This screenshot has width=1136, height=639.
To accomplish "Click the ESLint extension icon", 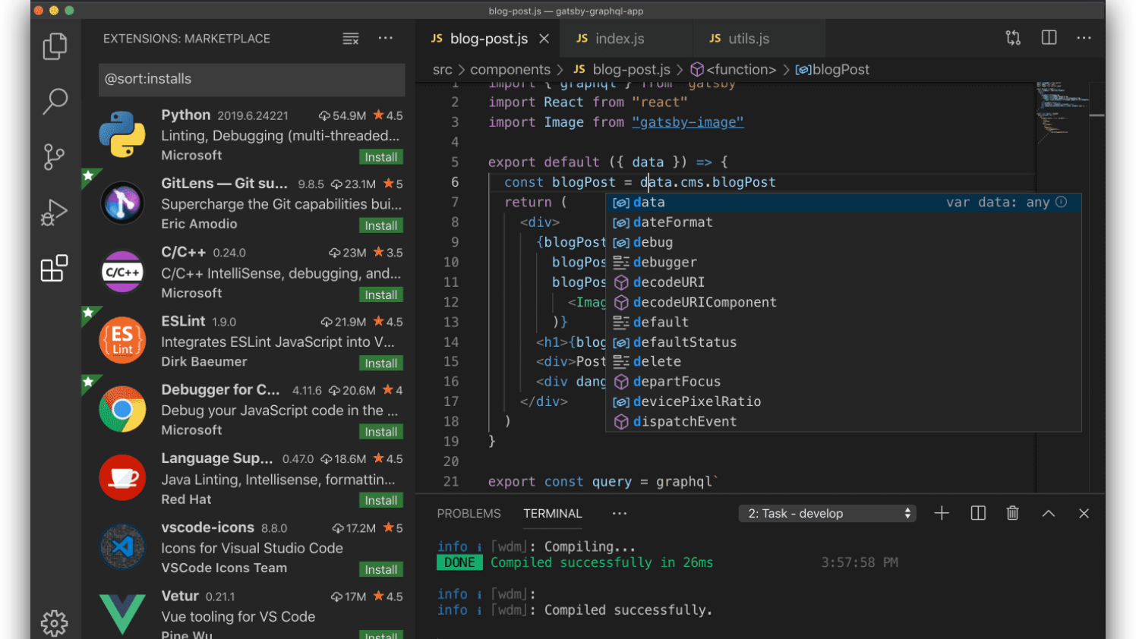I will point(122,340).
